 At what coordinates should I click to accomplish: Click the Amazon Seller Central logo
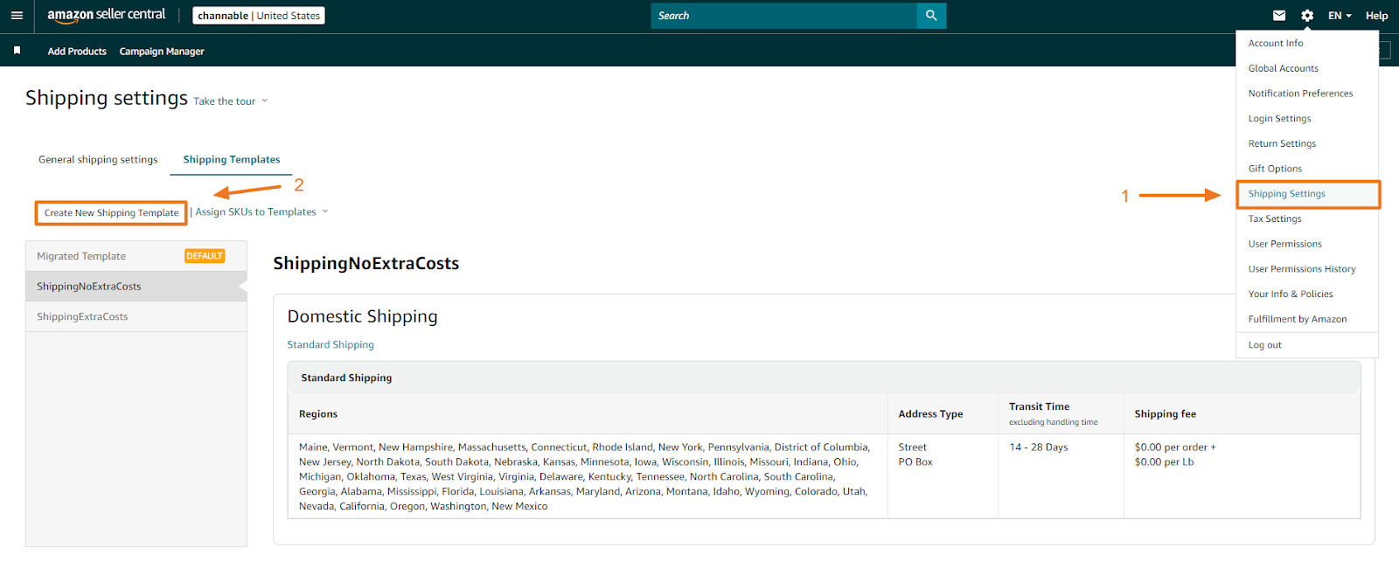tap(106, 16)
